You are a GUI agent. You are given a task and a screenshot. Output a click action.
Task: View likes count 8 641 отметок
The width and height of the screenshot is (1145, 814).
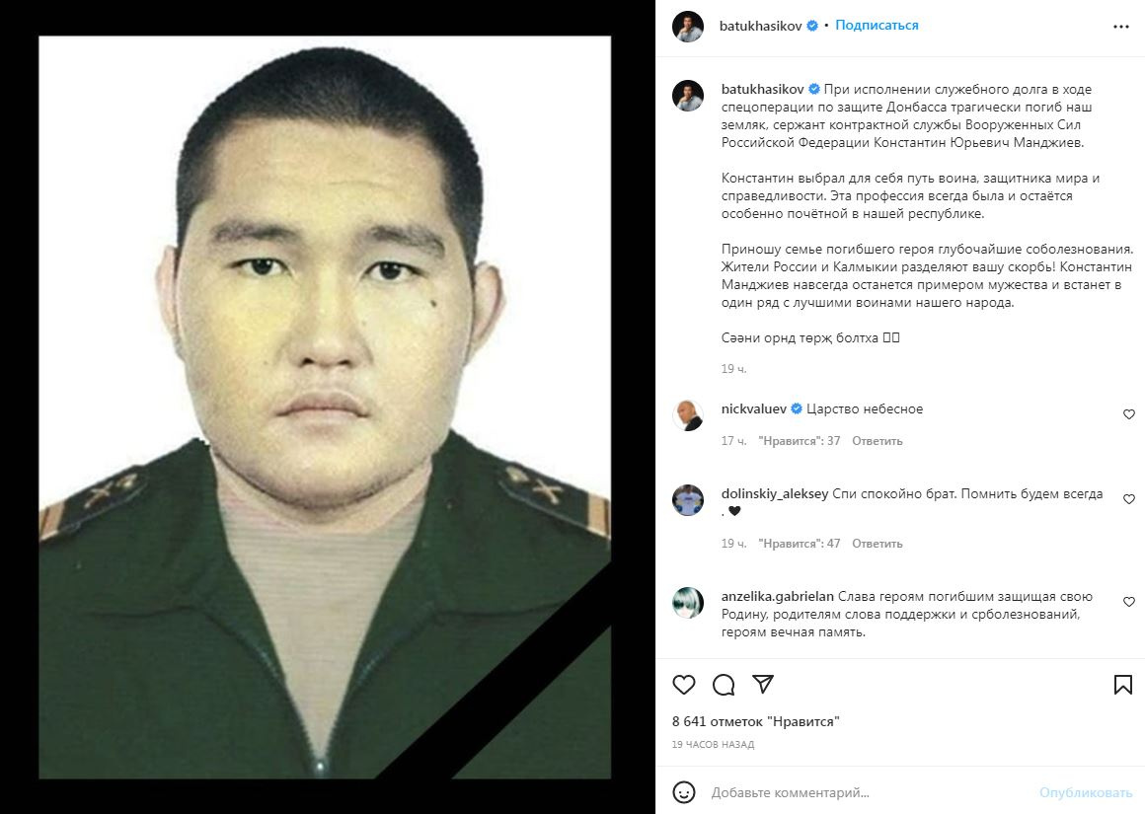(756, 721)
